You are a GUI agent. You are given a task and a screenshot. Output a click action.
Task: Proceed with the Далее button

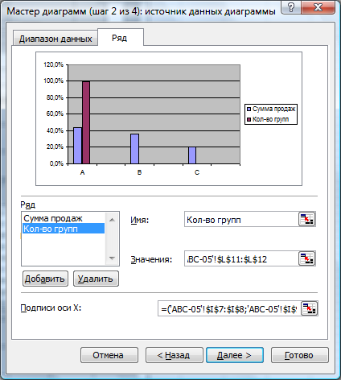(235, 355)
